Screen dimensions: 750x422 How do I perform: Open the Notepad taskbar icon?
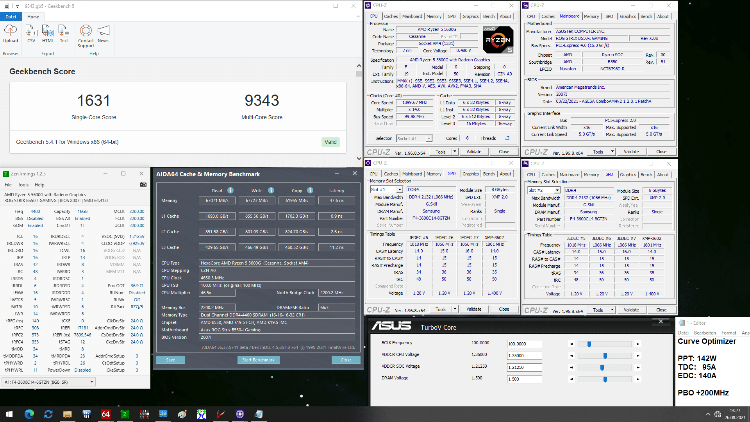(x=259, y=414)
